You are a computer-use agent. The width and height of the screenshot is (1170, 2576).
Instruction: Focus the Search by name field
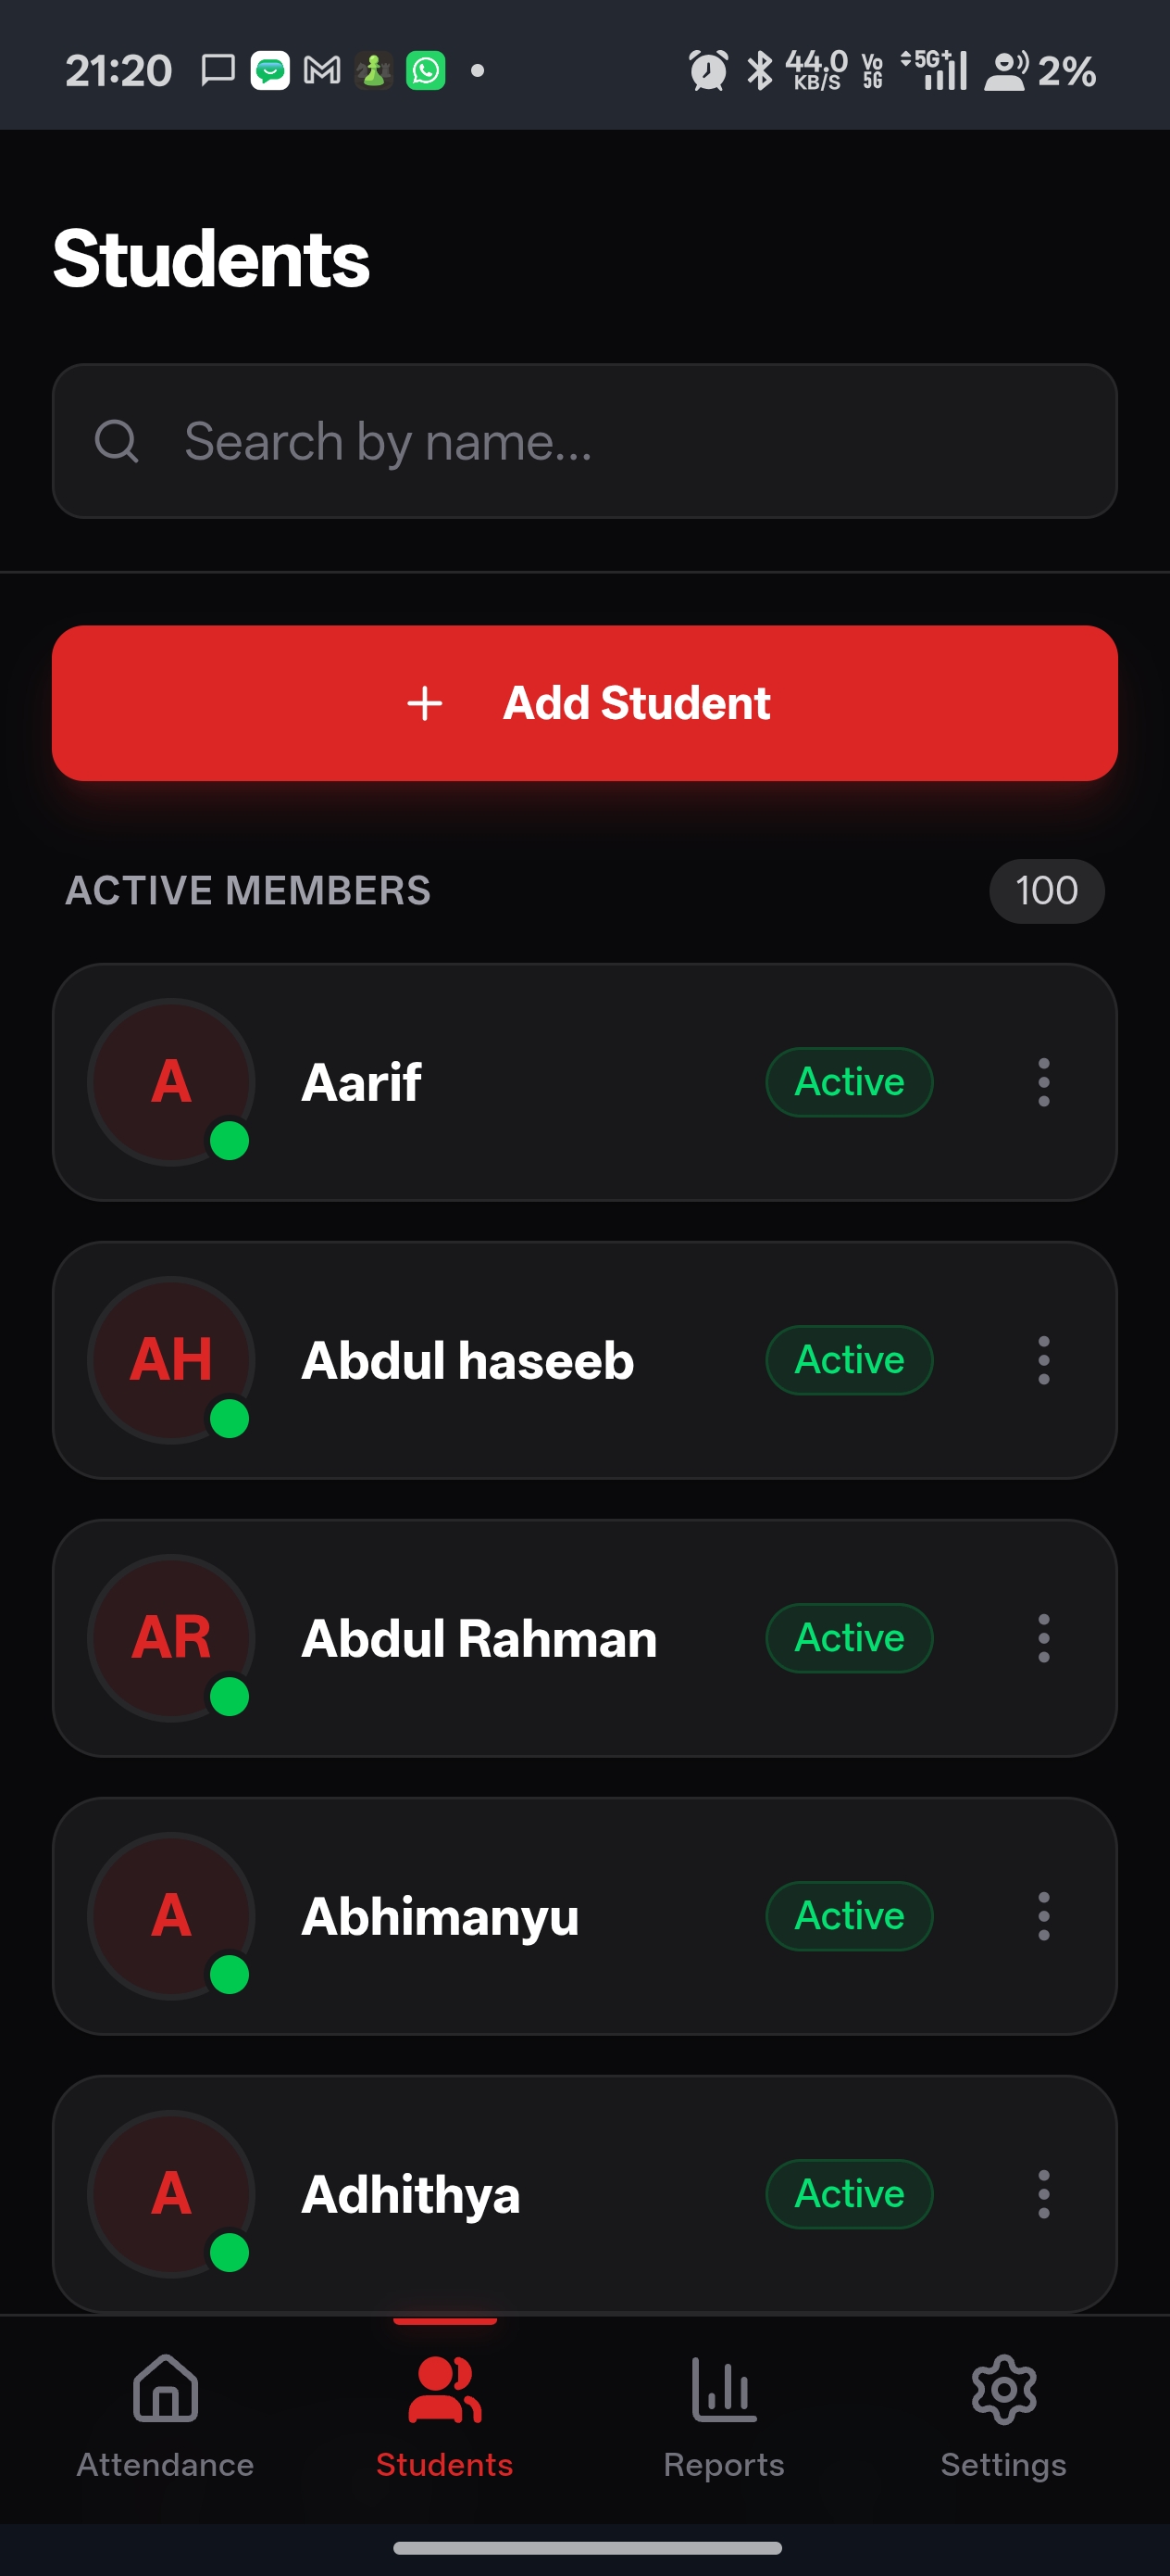click(x=584, y=441)
